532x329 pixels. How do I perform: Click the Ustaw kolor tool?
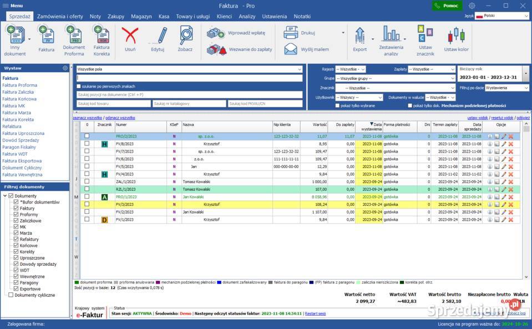click(456, 37)
